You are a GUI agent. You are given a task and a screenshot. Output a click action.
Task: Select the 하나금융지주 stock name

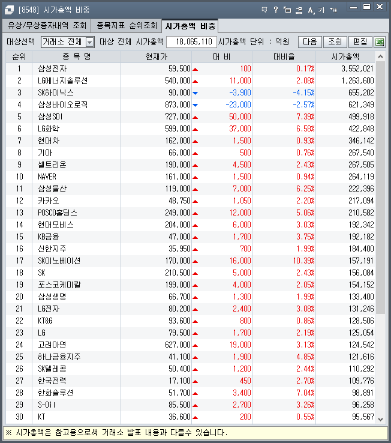[x=59, y=357]
